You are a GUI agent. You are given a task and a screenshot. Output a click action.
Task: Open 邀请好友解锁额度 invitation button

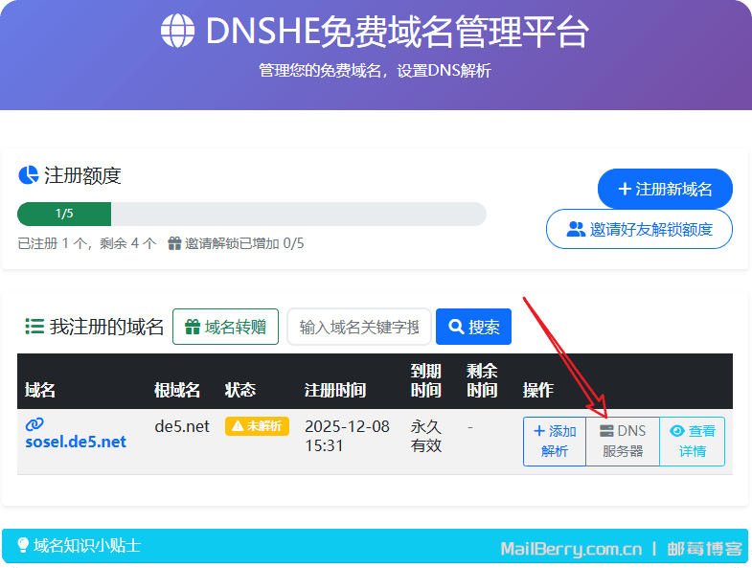click(x=639, y=229)
